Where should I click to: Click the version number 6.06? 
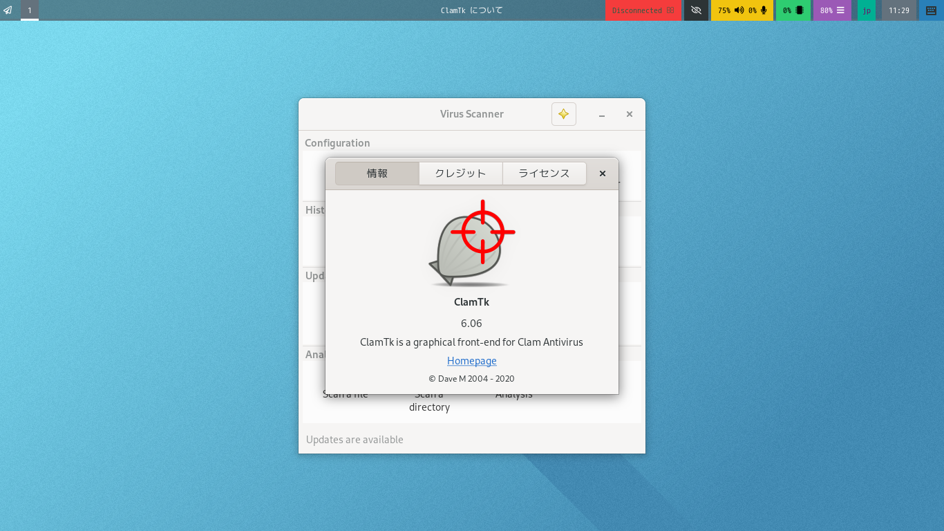click(x=471, y=324)
